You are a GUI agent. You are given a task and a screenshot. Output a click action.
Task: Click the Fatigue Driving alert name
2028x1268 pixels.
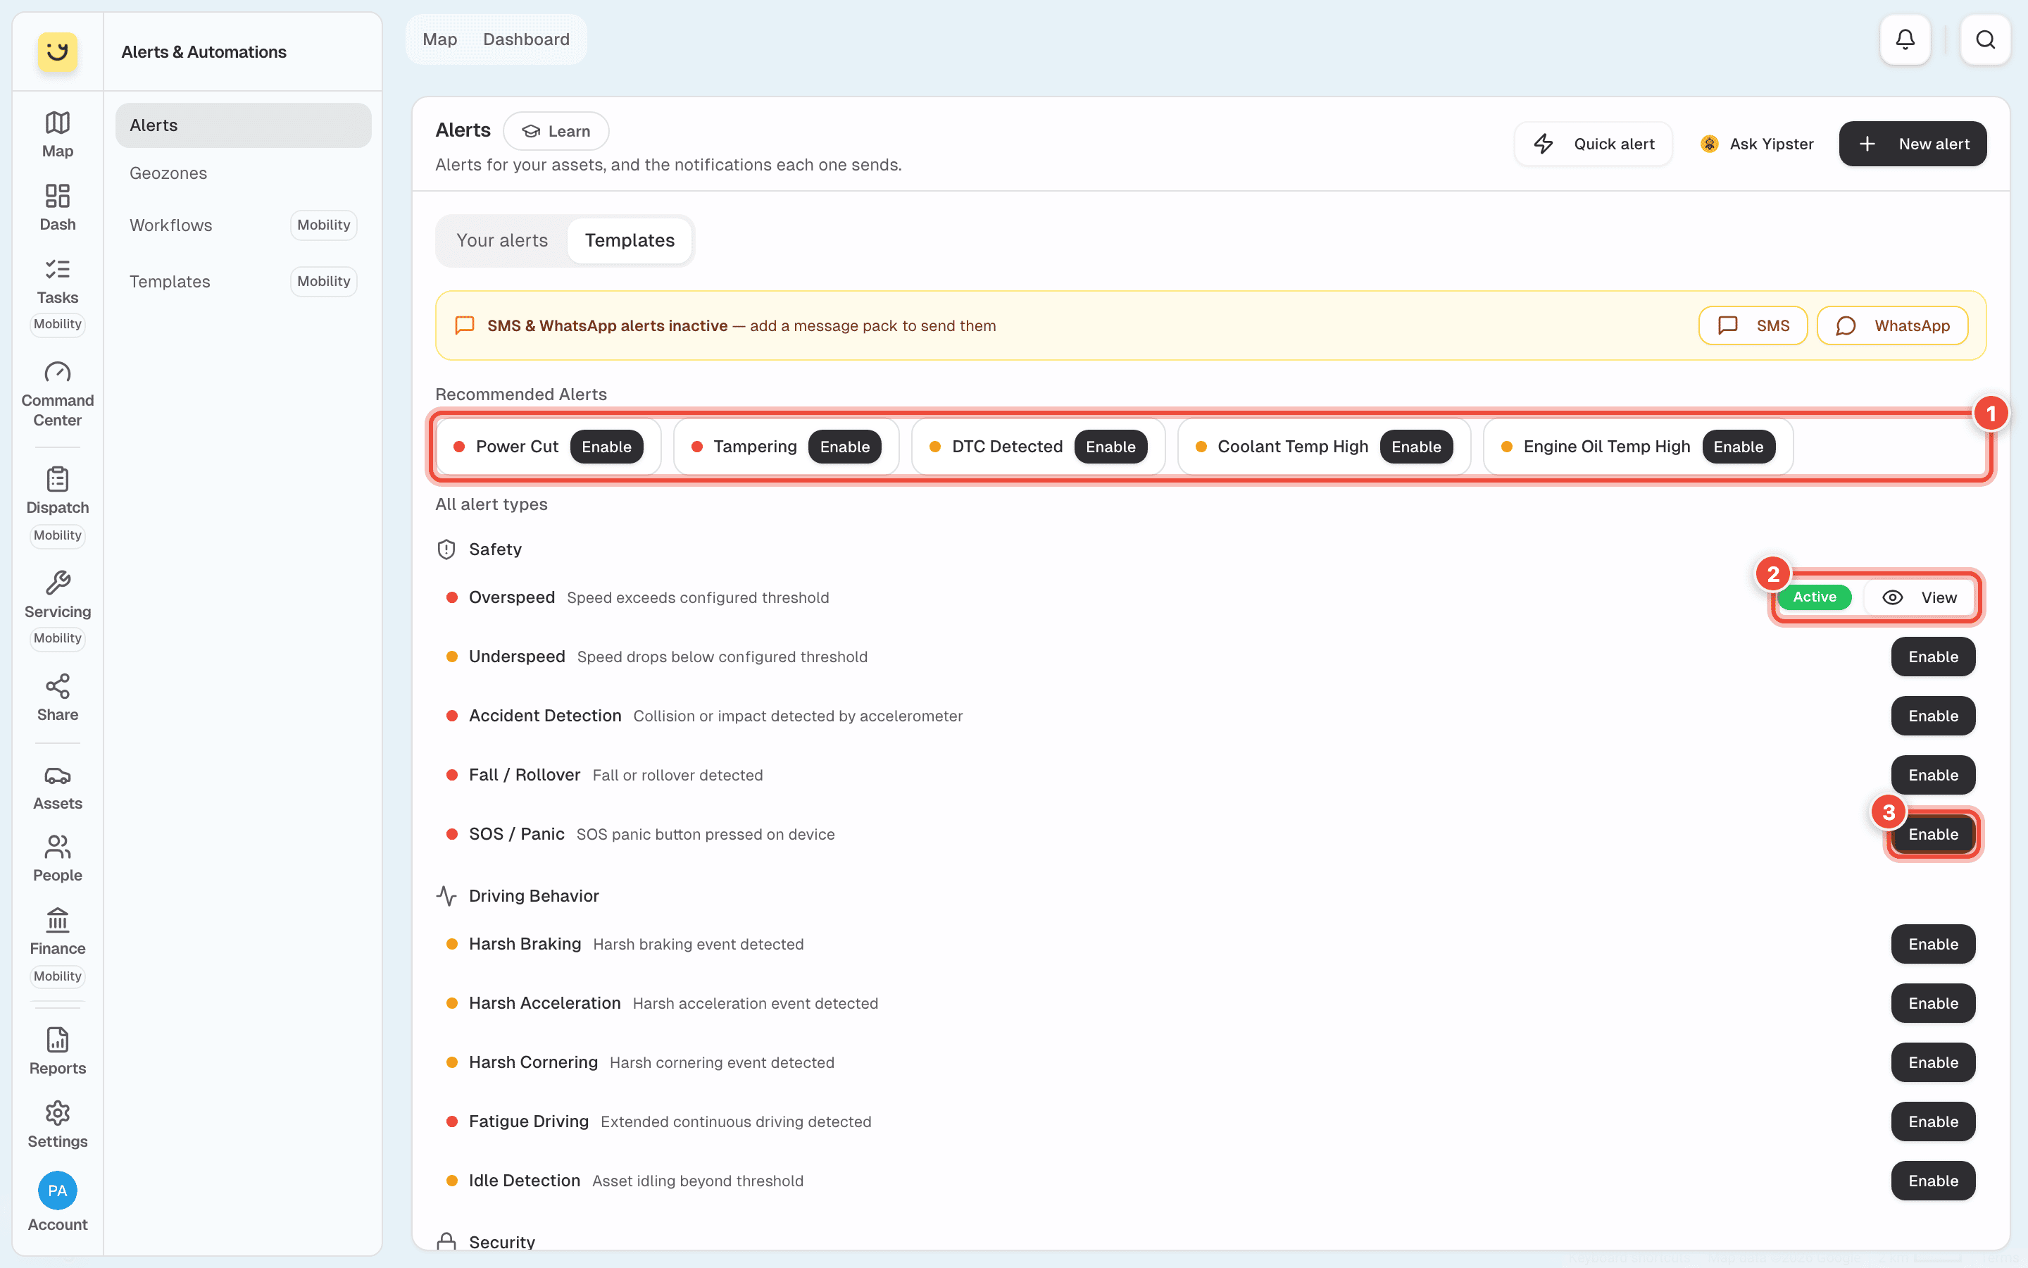click(529, 1121)
